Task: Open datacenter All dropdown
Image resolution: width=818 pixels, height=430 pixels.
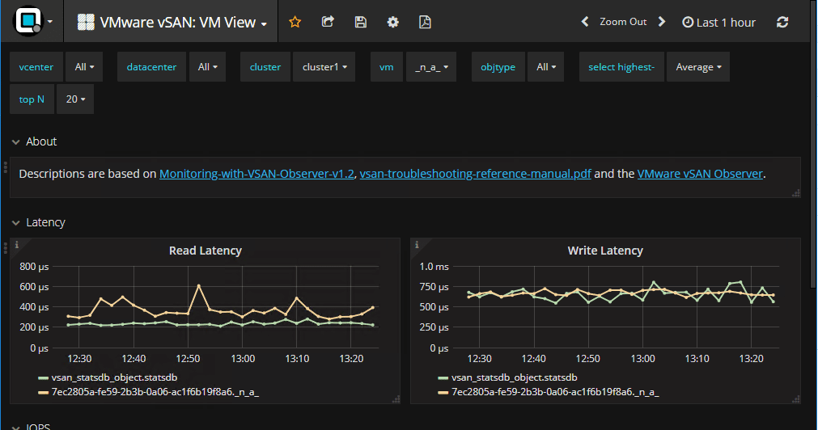Action: tap(208, 67)
